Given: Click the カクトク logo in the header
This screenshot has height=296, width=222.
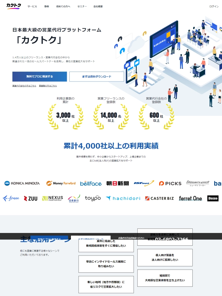Looking at the screenshot, I should pos(14,6).
